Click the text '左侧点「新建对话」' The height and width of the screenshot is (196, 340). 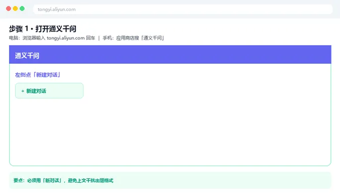tap(38, 75)
